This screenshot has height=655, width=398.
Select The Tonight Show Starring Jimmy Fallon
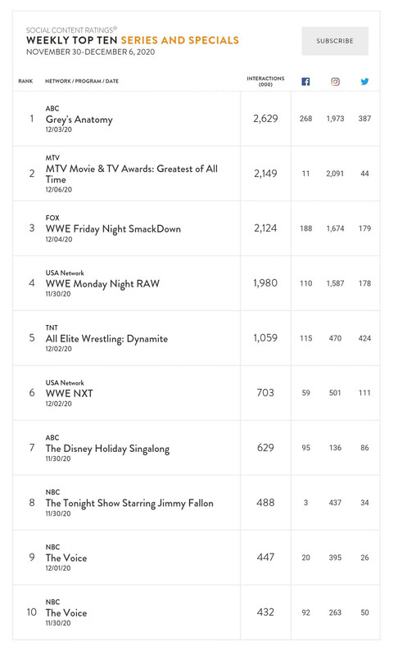click(x=129, y=504)
